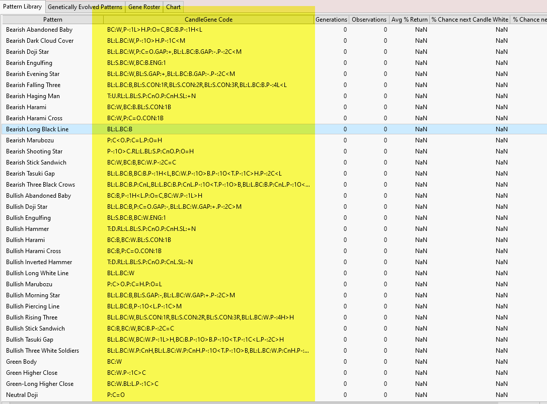This screenshot has width=547, height=404.
Task: Click the Bearish Three Black Crows code cell
Action: [x=208, y=185]
